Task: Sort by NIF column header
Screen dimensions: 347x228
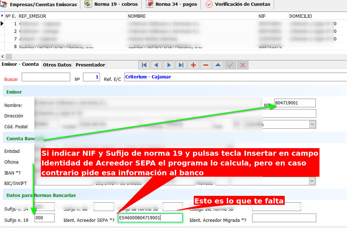Action: pos(273,16)
